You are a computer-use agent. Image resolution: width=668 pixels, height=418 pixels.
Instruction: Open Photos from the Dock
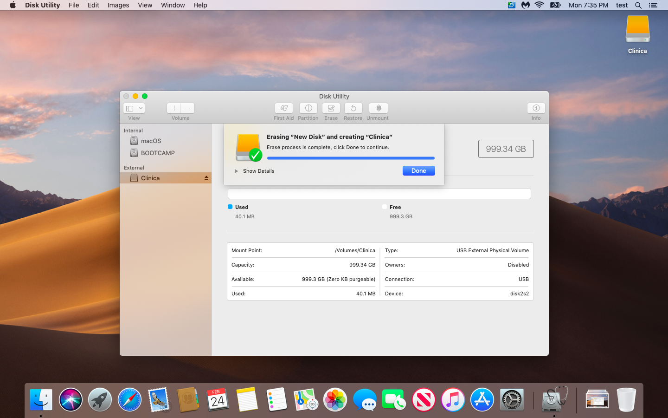[x=335, y=400]
